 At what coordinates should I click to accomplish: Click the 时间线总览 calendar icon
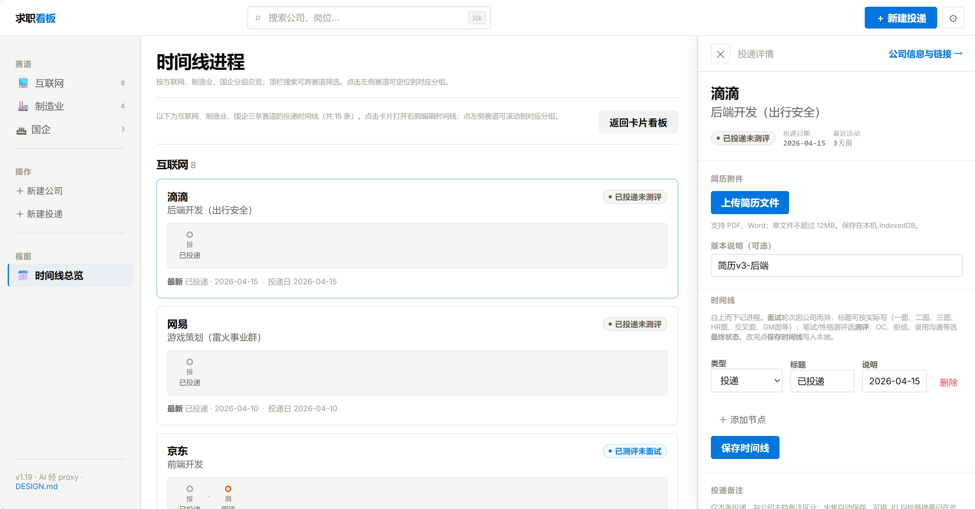point(23,275)
